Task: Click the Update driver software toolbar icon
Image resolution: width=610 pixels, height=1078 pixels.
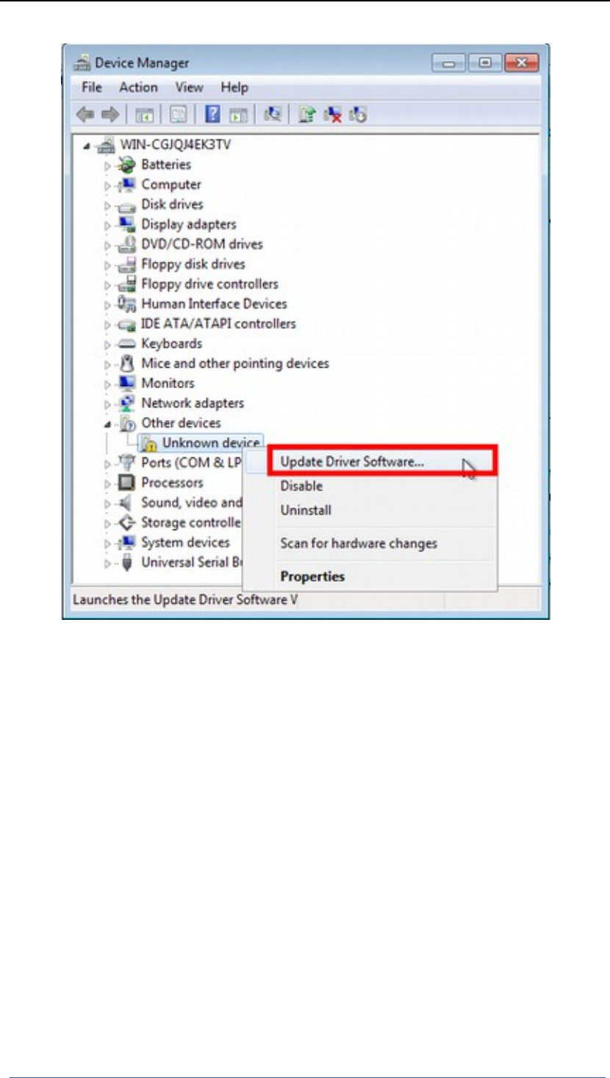Action: coord(309,115)
